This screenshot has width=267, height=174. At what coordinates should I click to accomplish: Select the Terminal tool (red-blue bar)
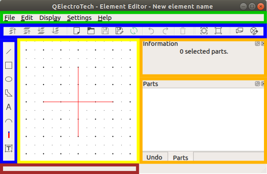(x=8, y=135)
